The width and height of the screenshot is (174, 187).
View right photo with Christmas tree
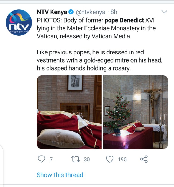coord(136,112)
